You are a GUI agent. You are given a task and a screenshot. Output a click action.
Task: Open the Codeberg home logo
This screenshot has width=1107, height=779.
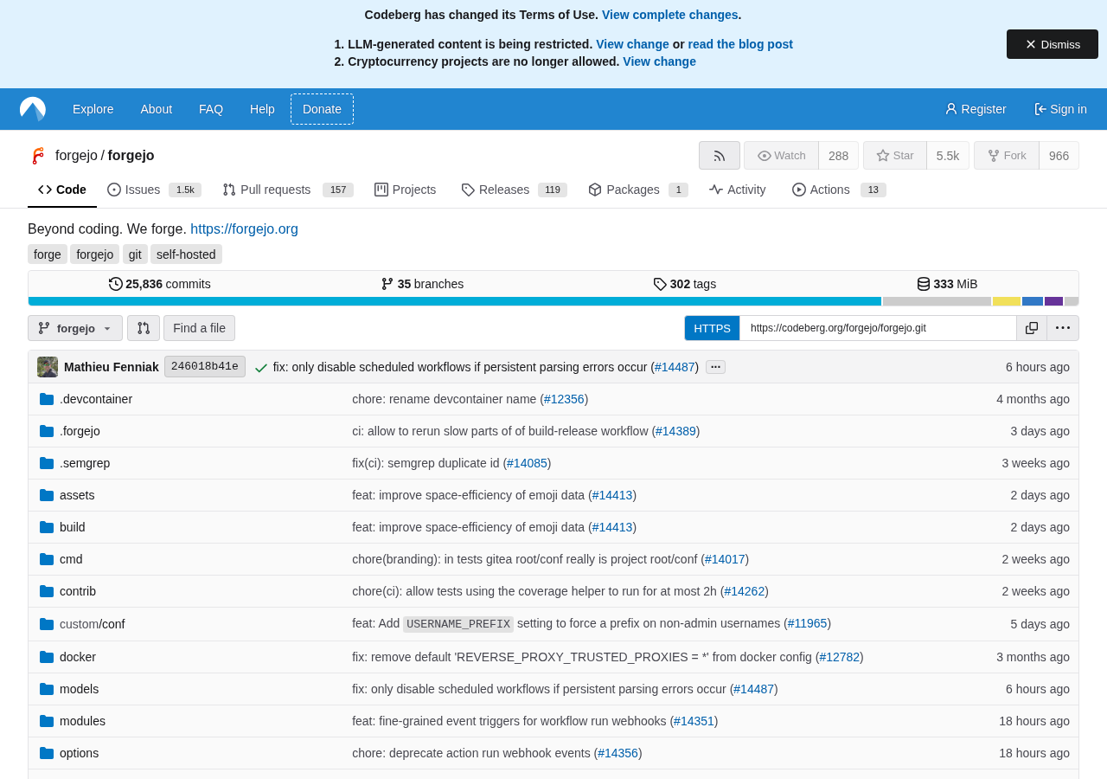(x=33, y=109)
